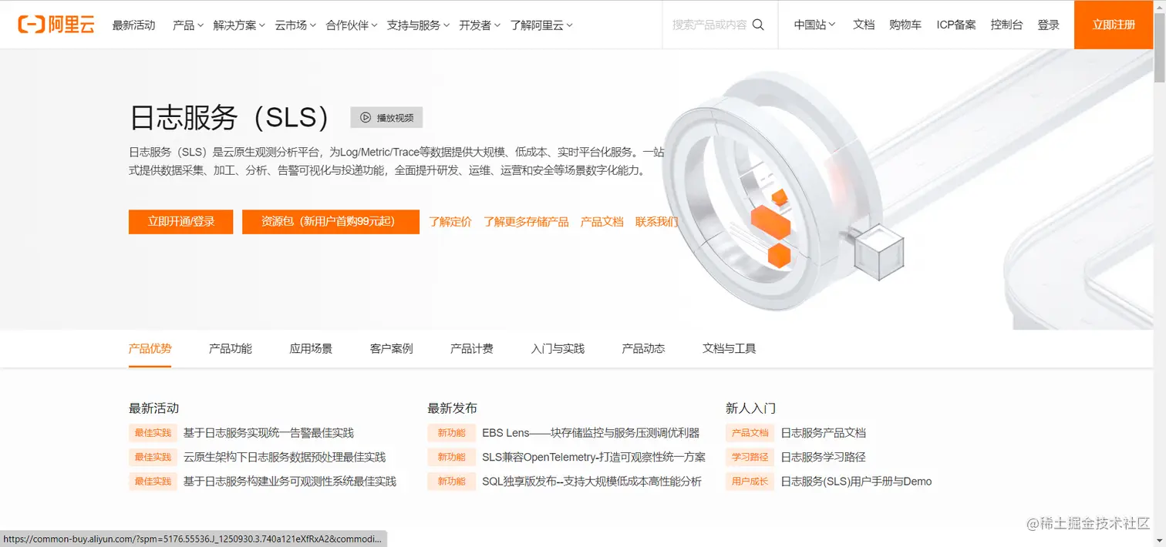Expand the 产品 dropdown menu
1166x547 pixels.
[188, 25]
